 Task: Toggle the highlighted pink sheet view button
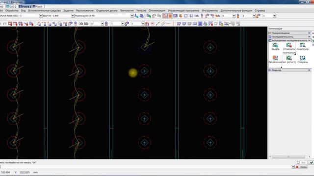(x=165, y=16)
